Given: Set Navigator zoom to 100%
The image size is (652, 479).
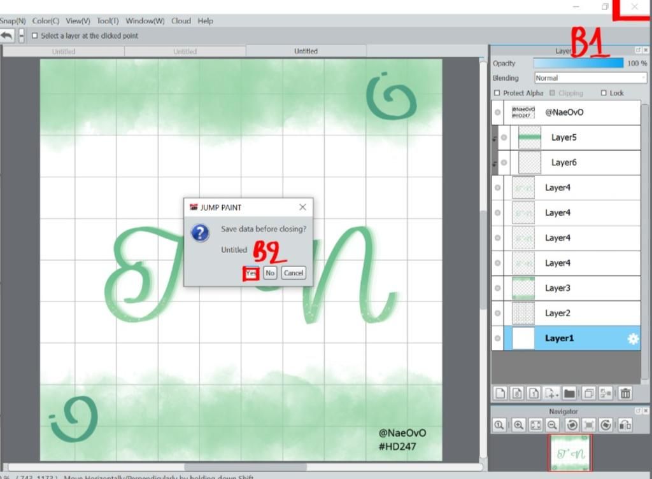Looking at the screenshot, I should [x=499, y=425].
